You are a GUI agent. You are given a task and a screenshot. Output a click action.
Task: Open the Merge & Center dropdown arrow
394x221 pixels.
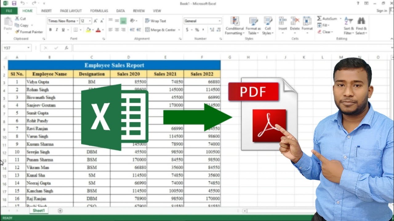(179, 30)
